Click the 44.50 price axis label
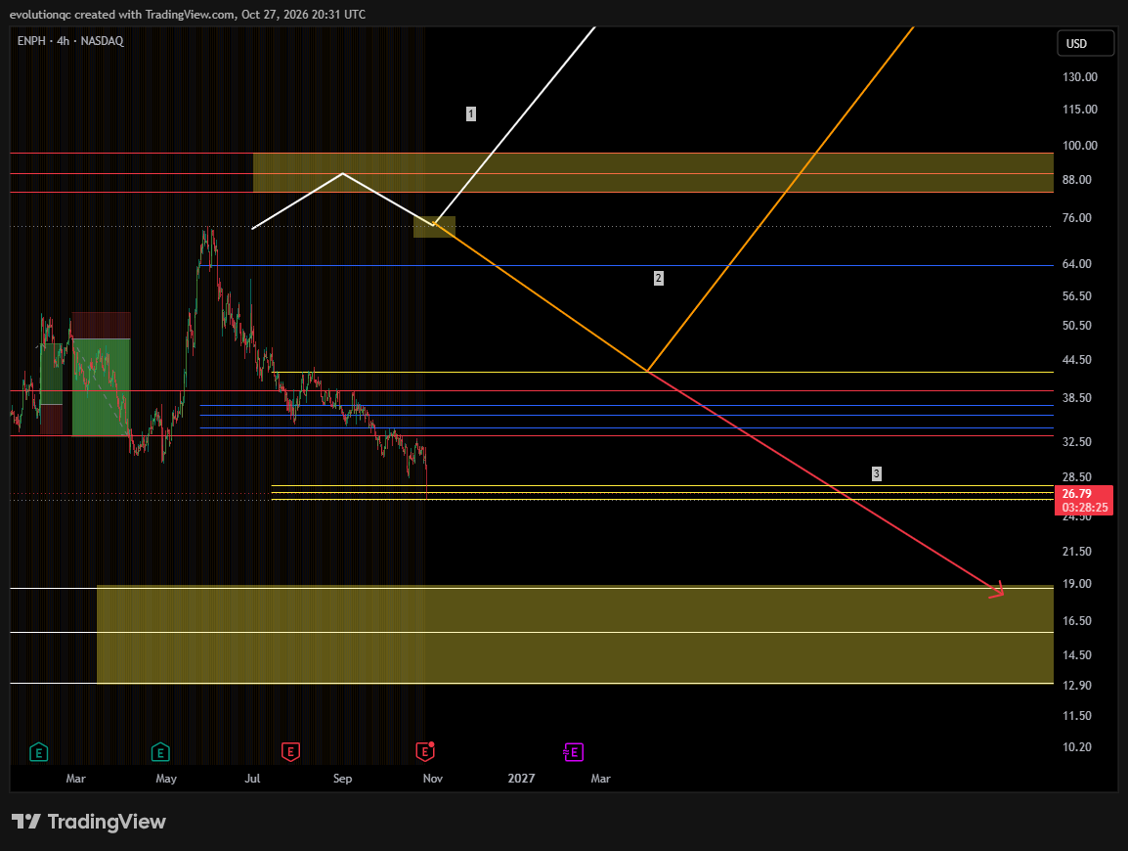 click(x=1077, y=360)
